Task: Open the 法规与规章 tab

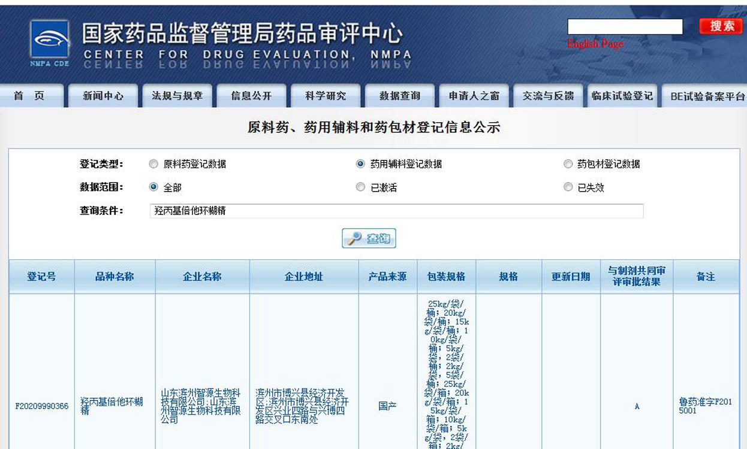Action: tap(177, 96)
